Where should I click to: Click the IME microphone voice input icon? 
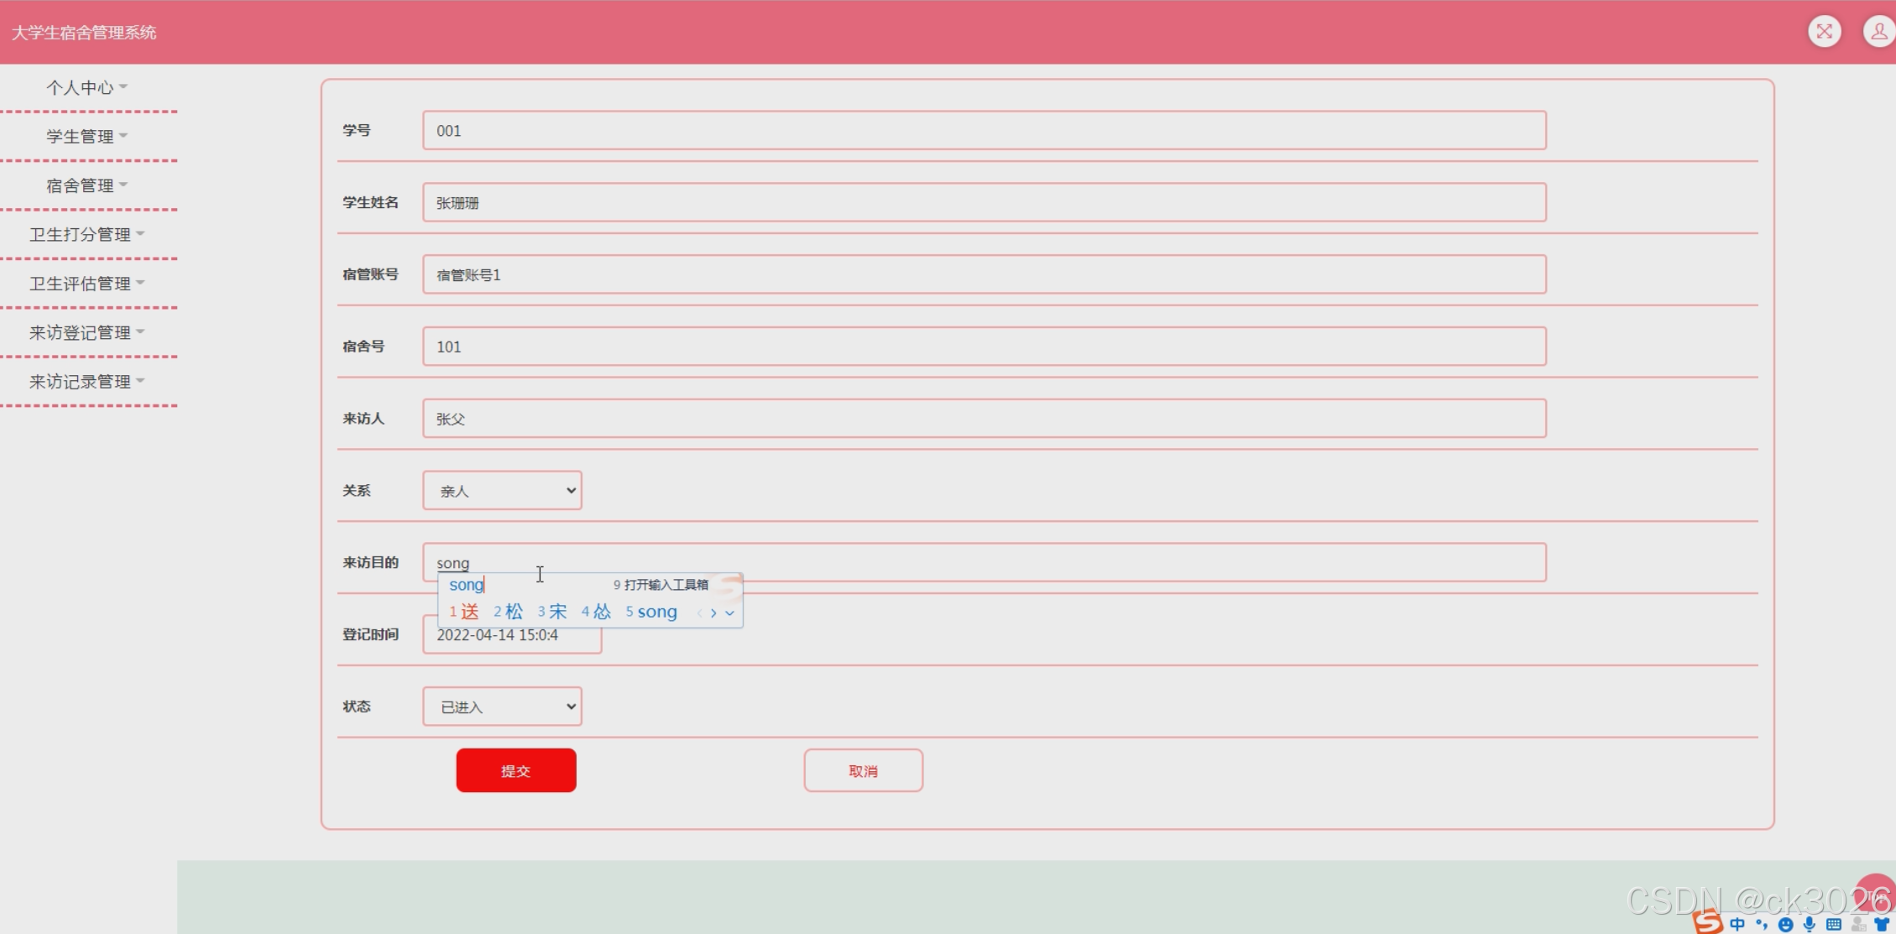click(1810, 924)
